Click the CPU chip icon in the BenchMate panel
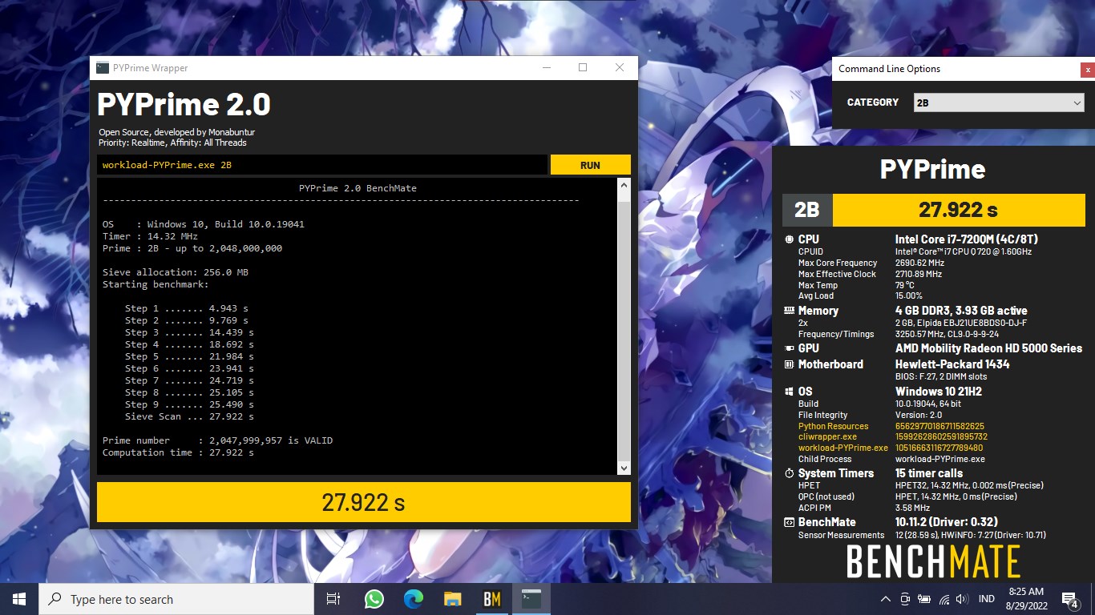This screenshot has height=615, width=1095. click(x=790, y=239)
